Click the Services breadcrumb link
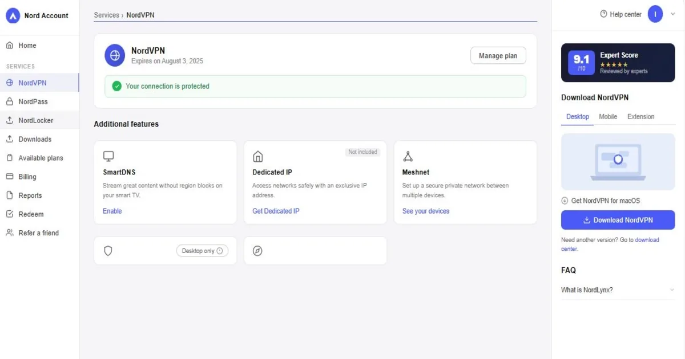 coord(106,15)
